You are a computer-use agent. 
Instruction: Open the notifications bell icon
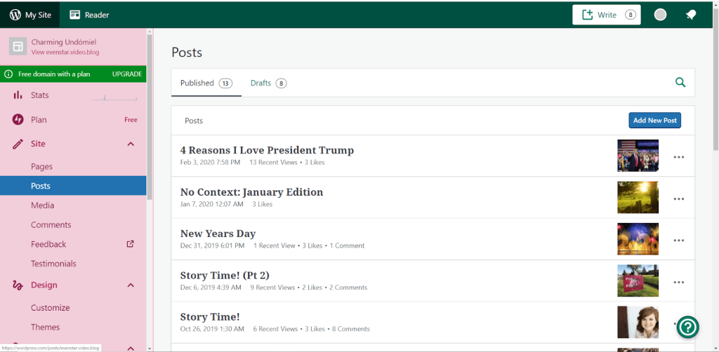click(691, 15)
